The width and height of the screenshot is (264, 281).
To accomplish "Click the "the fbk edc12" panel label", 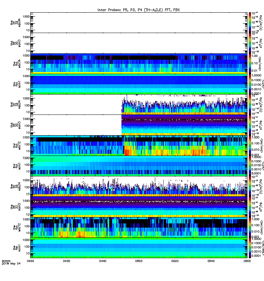I will (17, 227).
